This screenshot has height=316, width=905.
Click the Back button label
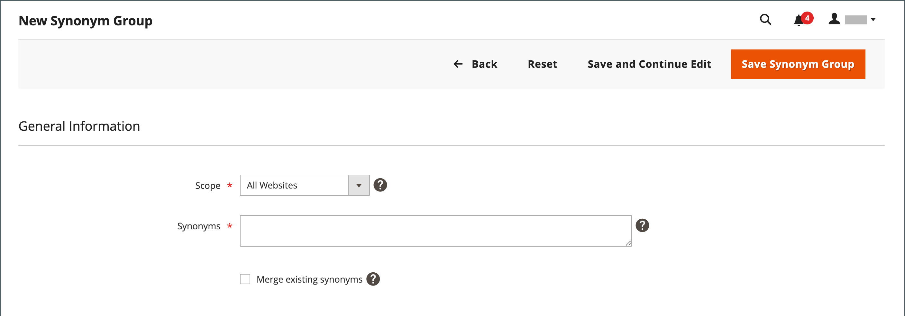pyautogui.click(x=484, y=64)
